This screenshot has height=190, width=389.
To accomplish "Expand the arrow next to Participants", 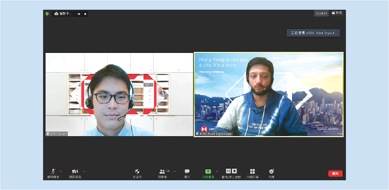I will coord(174,172).
